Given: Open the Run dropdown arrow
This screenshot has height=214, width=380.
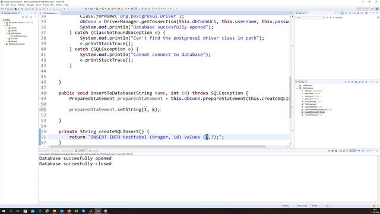Looking at the screenshot, I should point(94,9).
